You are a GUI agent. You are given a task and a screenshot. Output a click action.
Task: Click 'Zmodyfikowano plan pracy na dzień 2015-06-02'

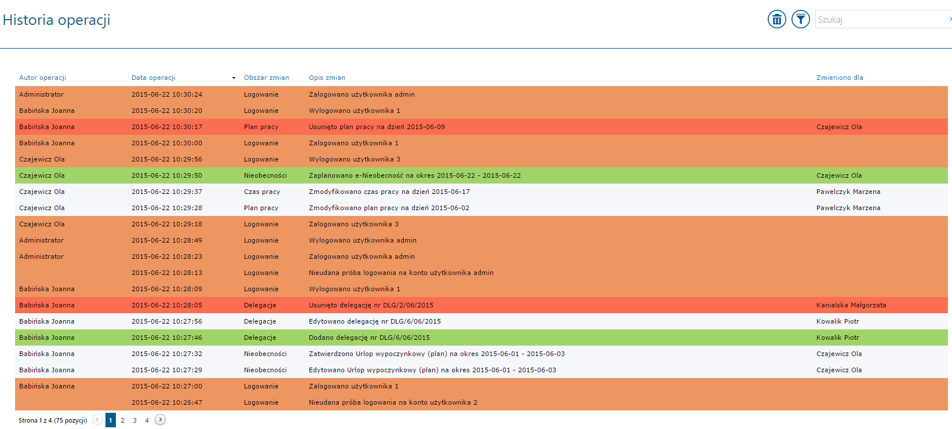(x=389, y=208)
